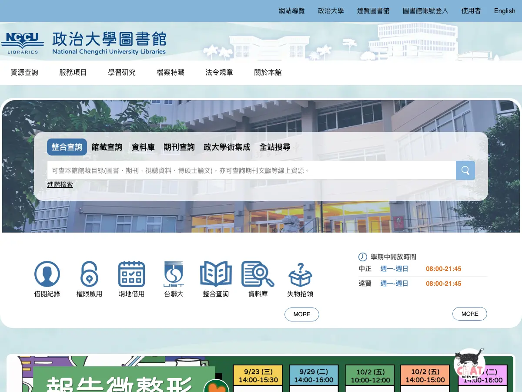Open the 資源查詢 menu

pos(24,73)
